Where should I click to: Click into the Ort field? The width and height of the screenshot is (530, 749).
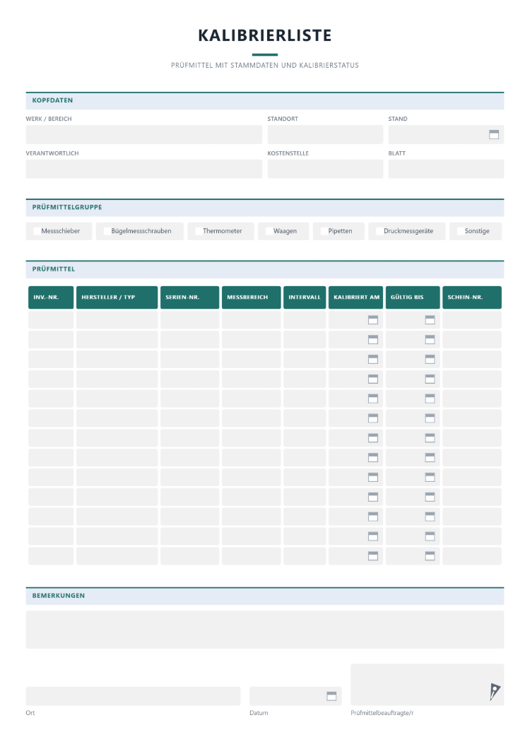tap(133, 696)
